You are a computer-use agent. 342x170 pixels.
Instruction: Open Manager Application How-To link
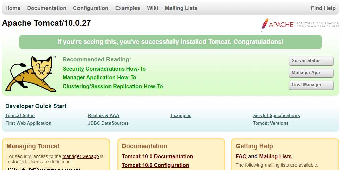(x=99, y=77)
